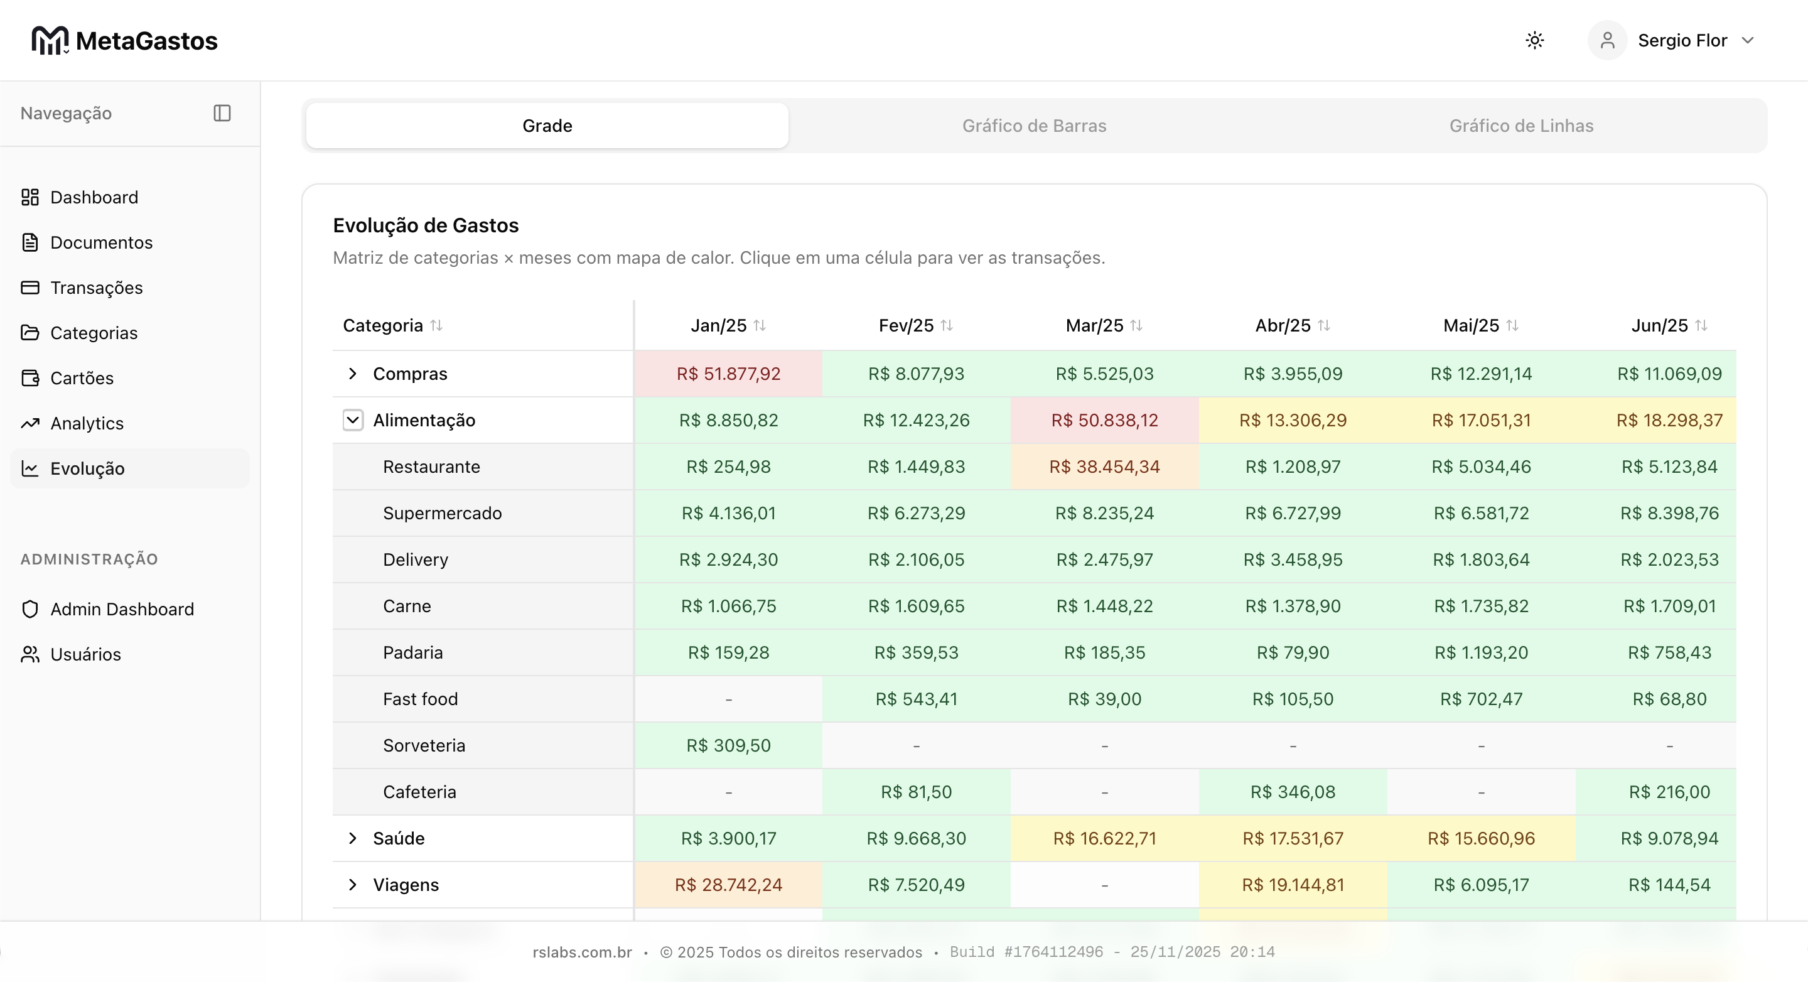Open the Categorias folder icon
Viewport: 1808px width, 982px height.
(30, 333)
